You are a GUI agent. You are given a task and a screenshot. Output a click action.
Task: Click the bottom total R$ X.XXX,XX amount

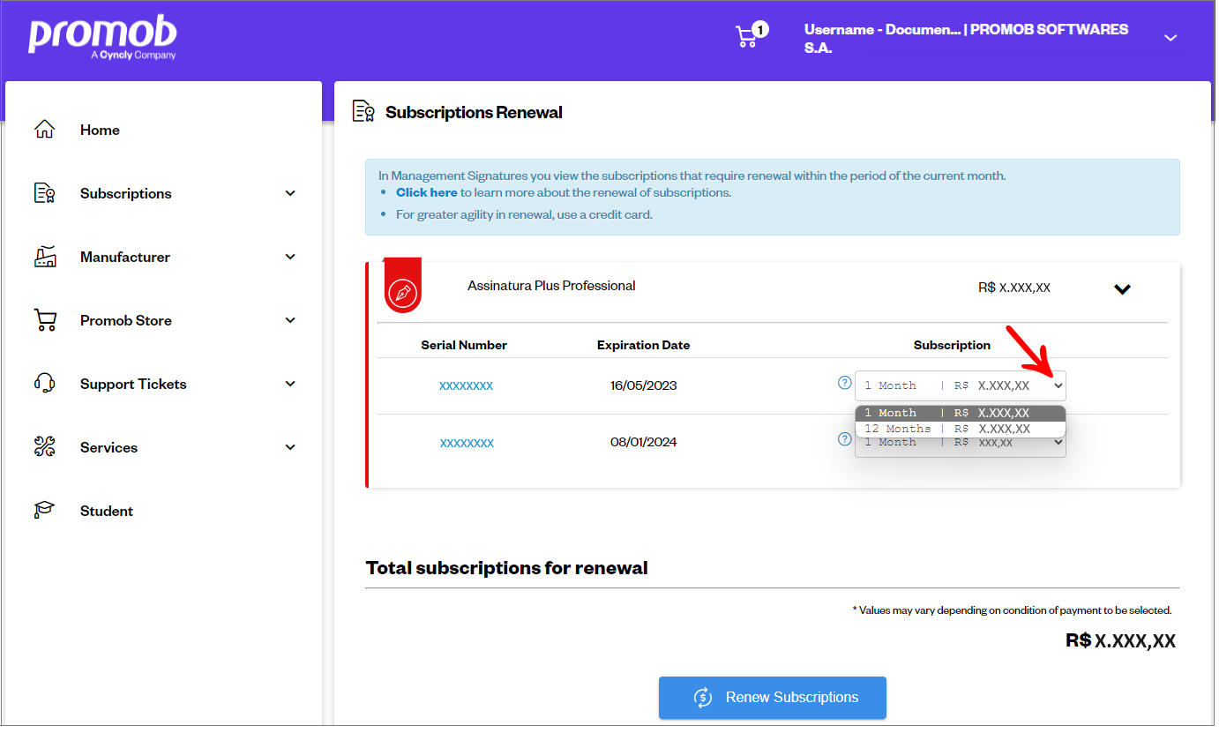pos(1120,640)
